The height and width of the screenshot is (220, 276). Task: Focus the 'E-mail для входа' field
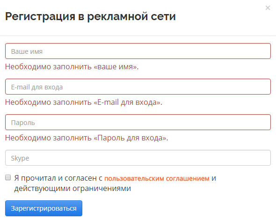(x=138, y=87)
